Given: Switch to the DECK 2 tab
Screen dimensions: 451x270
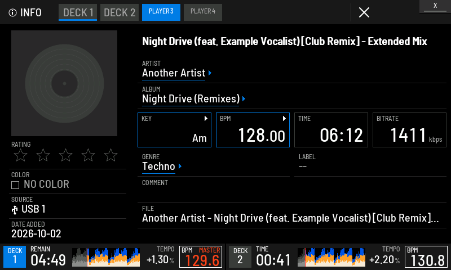Looking at the screenshot, I should tap(120, 12).
